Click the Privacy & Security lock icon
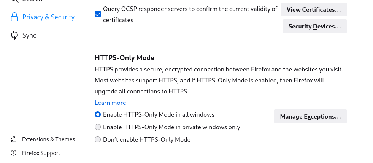373x163 pixels. click(x=14, y=17)
